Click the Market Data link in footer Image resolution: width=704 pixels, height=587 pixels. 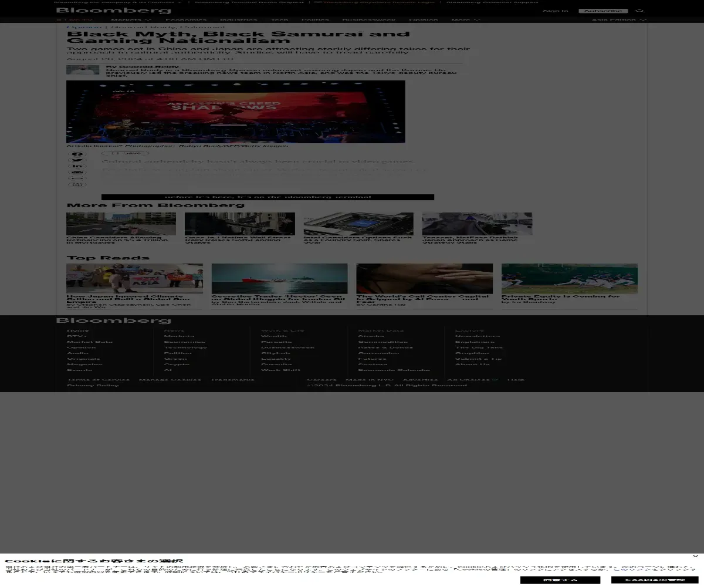click(x=90, y=342)
